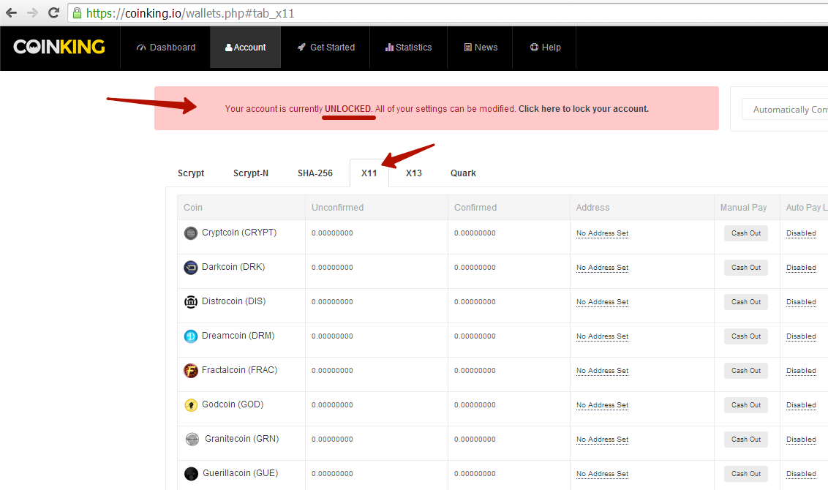
Task: Click the address bar URL field
Action: [x=449, y=13]
